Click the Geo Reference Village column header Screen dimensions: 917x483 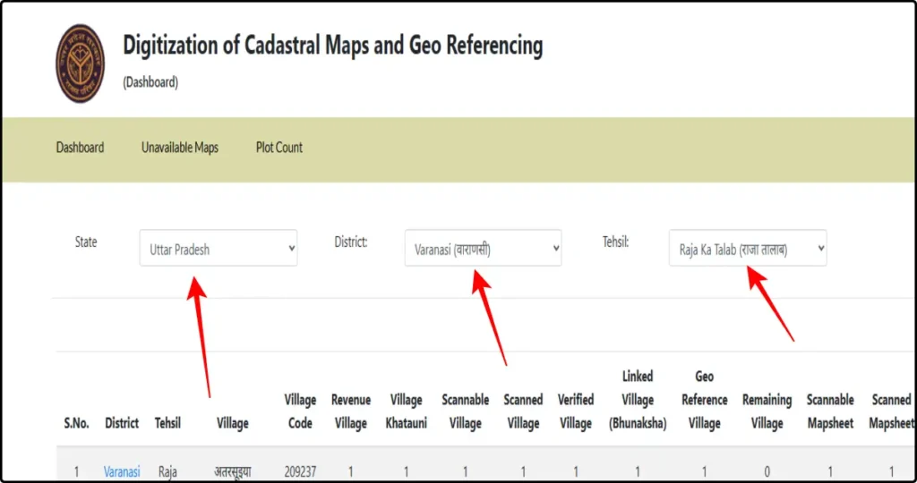704,400
